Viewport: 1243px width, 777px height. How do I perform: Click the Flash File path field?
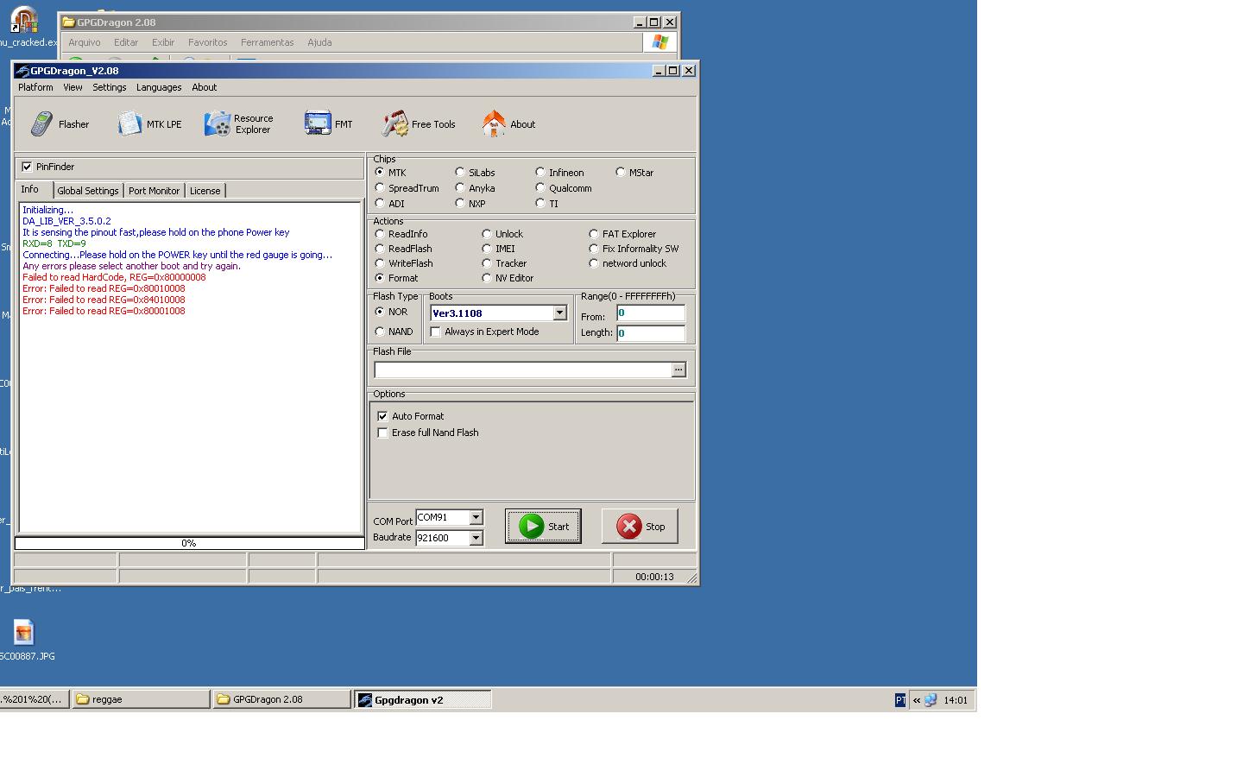(x=523, y=370)
